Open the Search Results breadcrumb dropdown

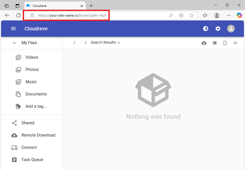tap(105, 42)
